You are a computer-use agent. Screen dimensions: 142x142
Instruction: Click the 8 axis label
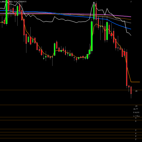pos(136,121)
